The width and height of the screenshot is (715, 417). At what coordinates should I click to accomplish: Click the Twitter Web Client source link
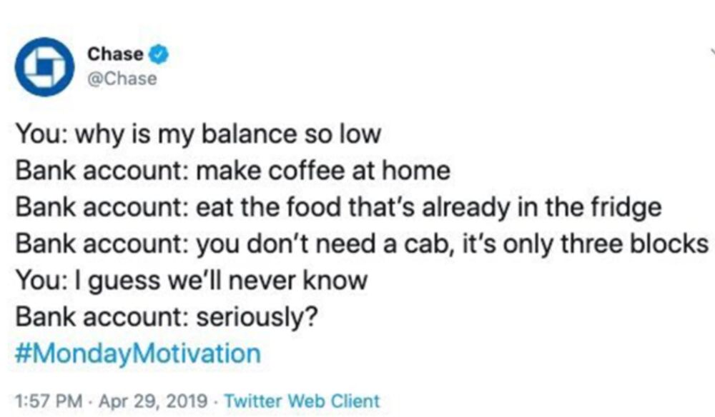302,401
